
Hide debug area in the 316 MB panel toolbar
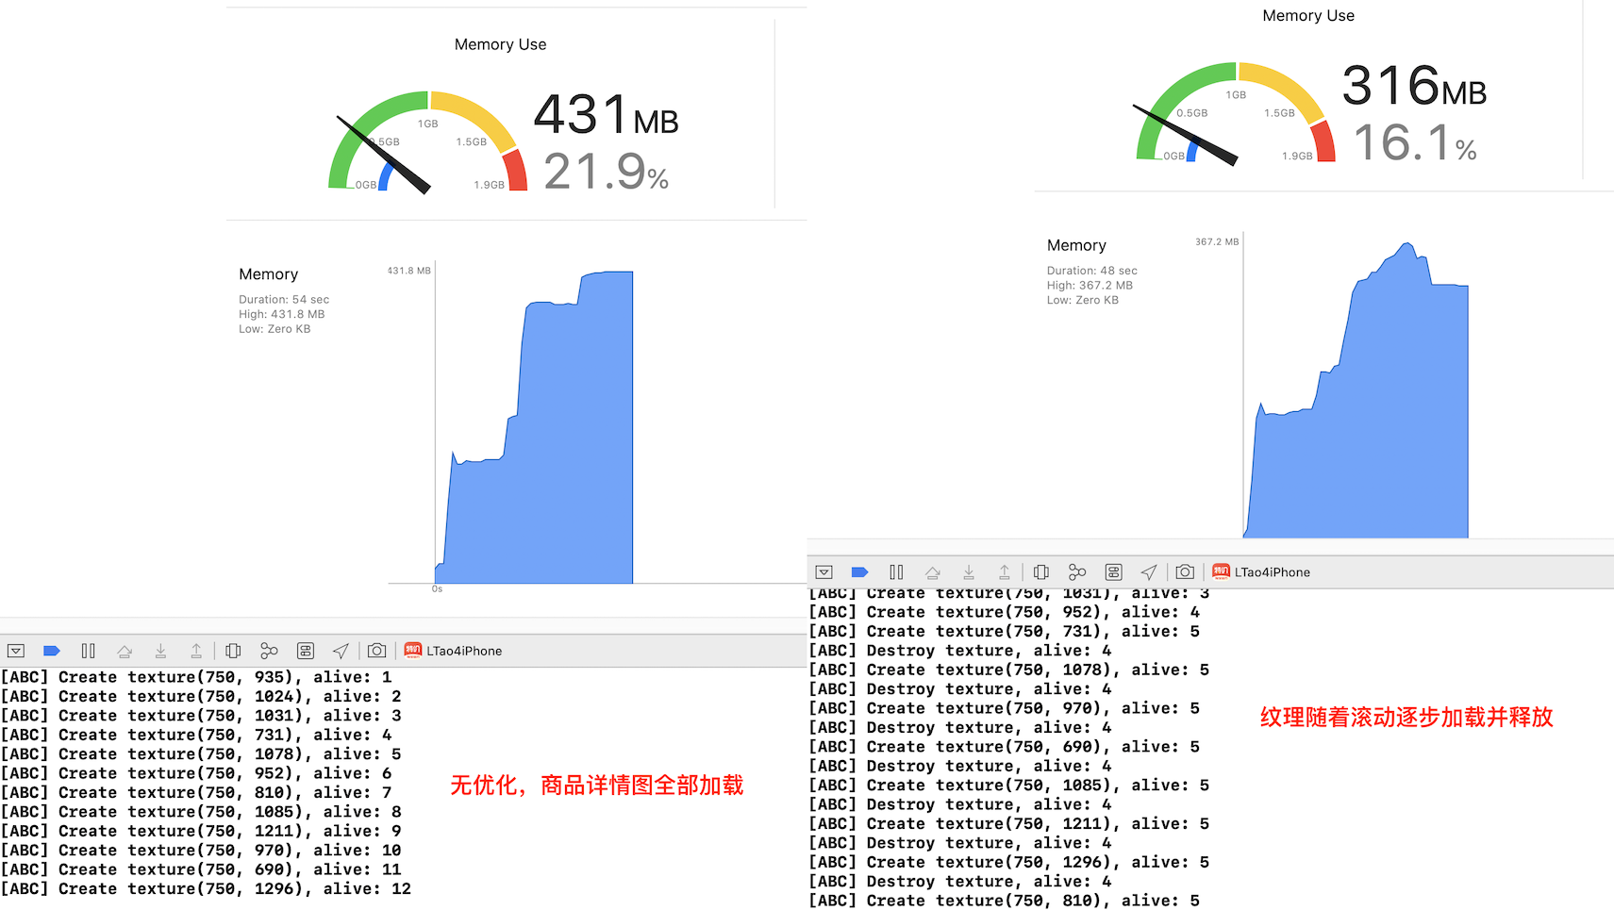(824, 572)
